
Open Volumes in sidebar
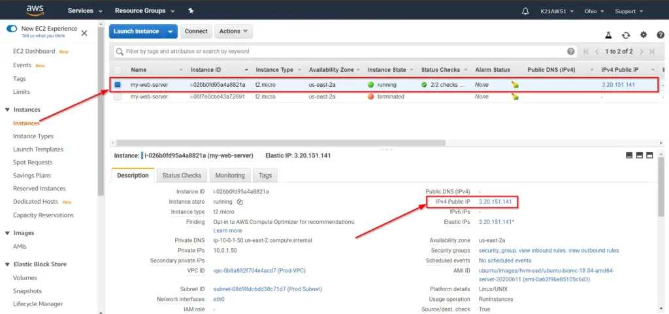tap(25, 278)
